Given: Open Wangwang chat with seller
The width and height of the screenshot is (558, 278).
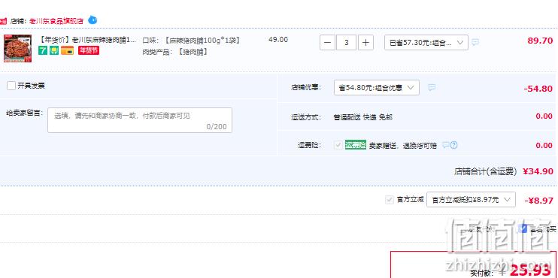Looking at the screenshot, I should coord(92,20).
